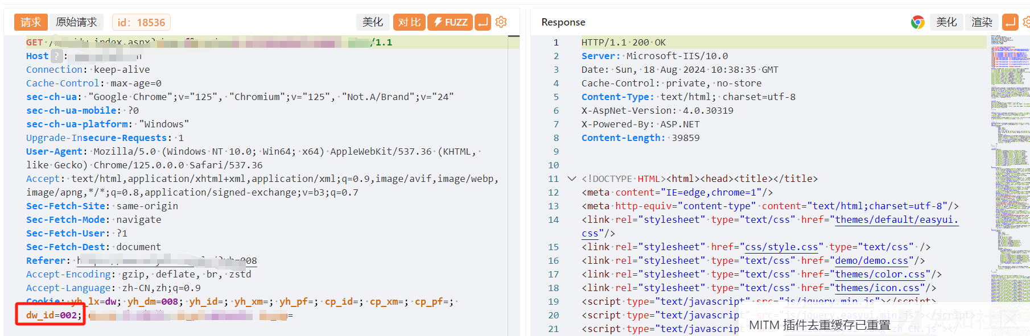
Task: Click the Accept-Language header line
Action: 113,288
